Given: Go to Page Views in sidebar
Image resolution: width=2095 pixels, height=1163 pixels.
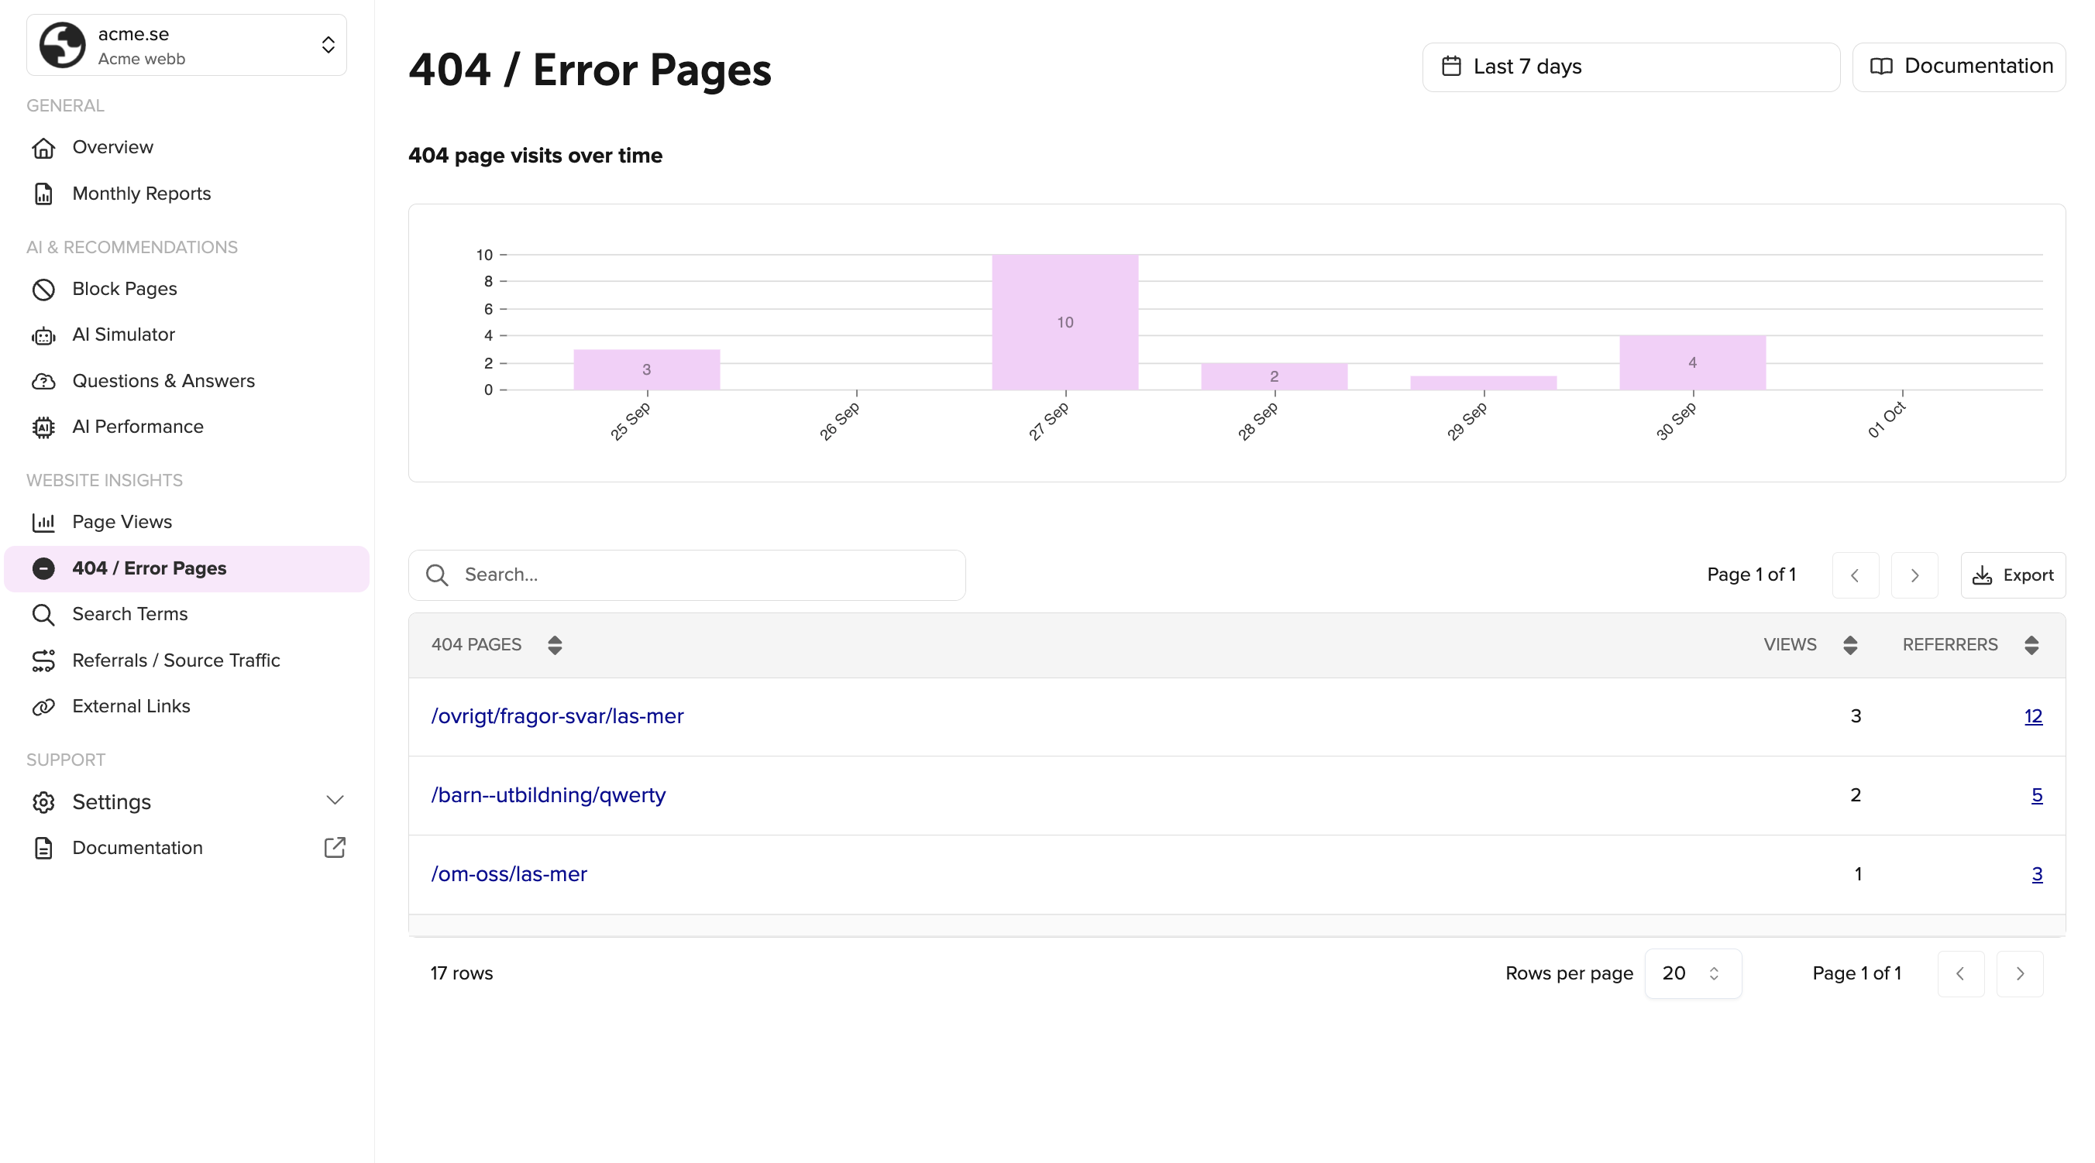Looking at the screenshot, I should pos(122,523).
